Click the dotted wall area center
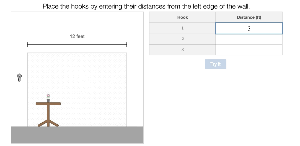Screen dimensions: 300x146 (77, 90)
